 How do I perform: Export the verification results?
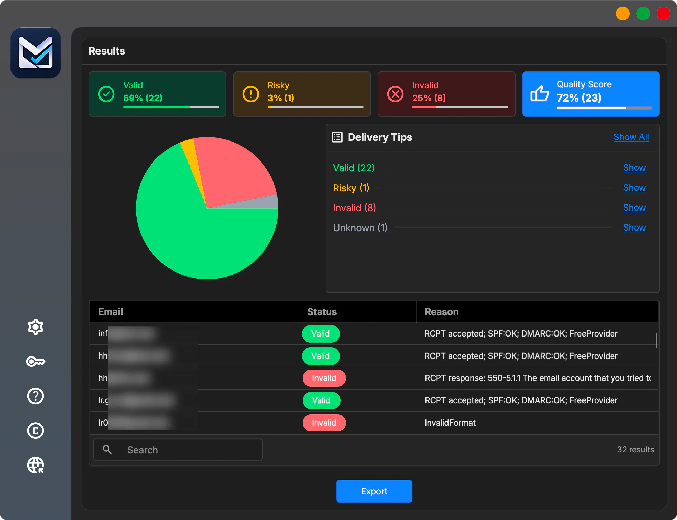(x=374, y=491)
